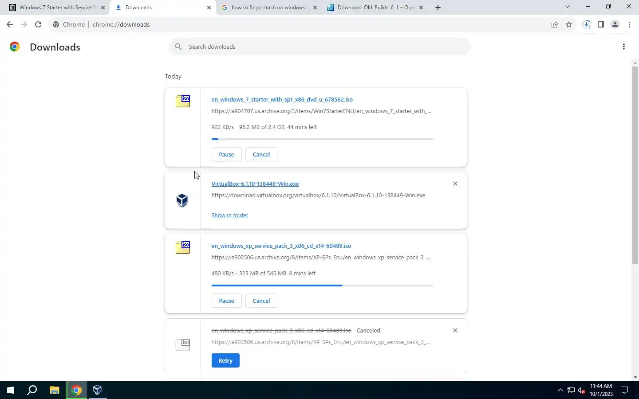The width and height of the screenshot is (639, 399).
Task: Pause the XP service pack 3 download
Action: click(x=226, y=301)
